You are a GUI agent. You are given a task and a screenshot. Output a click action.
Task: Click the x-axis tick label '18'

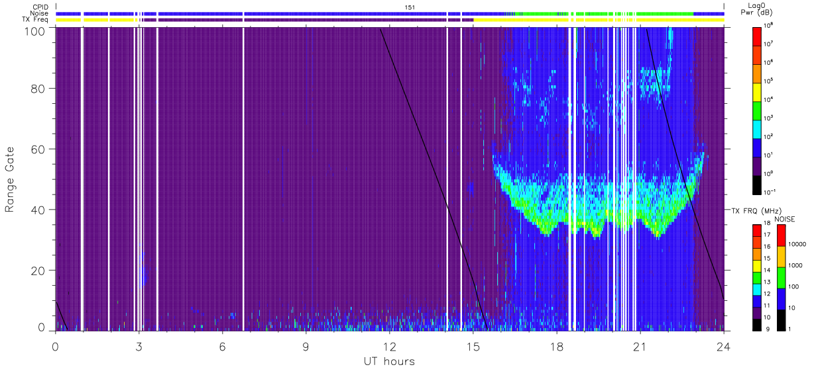557,345
